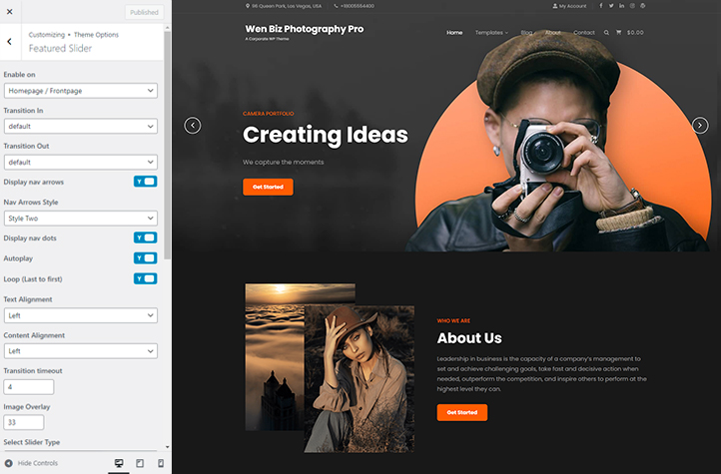This screenshot has width=721, height=474.
Task: Click Get Started button on hero slider
Action: (x=268, y=187)
